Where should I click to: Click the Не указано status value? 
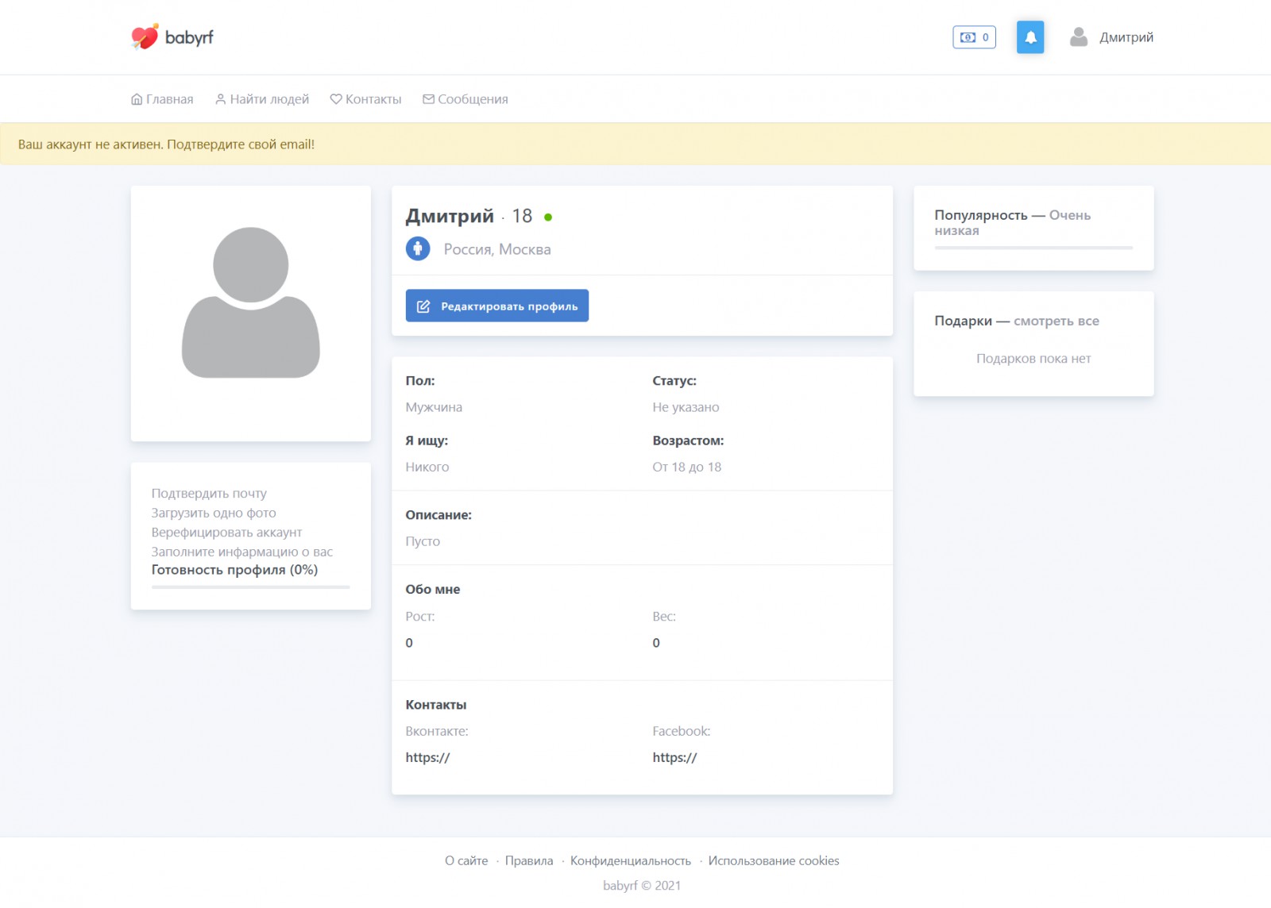pos(686,407)
